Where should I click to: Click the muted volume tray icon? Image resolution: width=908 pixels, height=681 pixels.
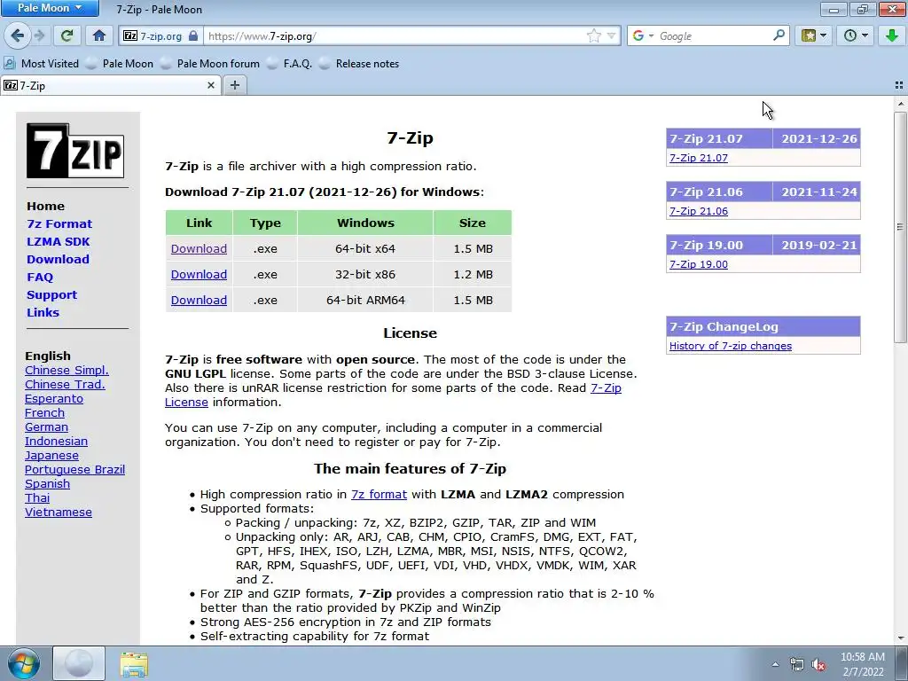click(x=818, y=665)
